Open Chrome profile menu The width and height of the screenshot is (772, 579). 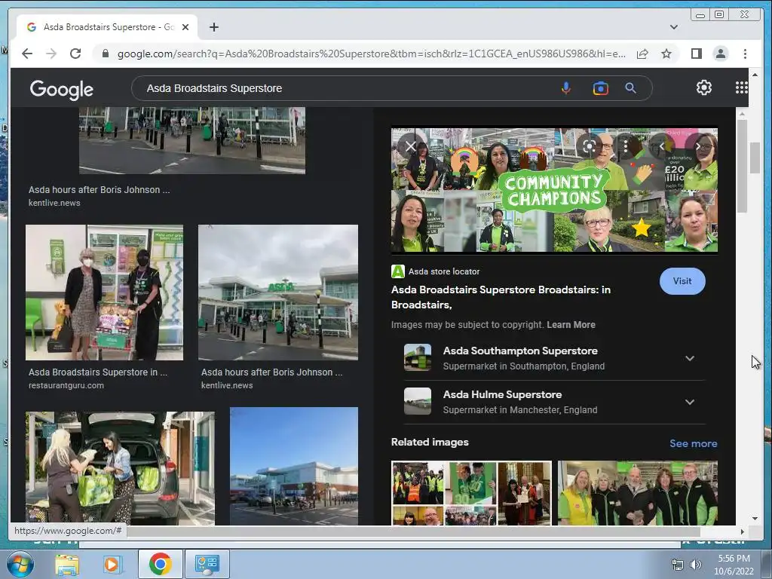(x=720, y=54)
